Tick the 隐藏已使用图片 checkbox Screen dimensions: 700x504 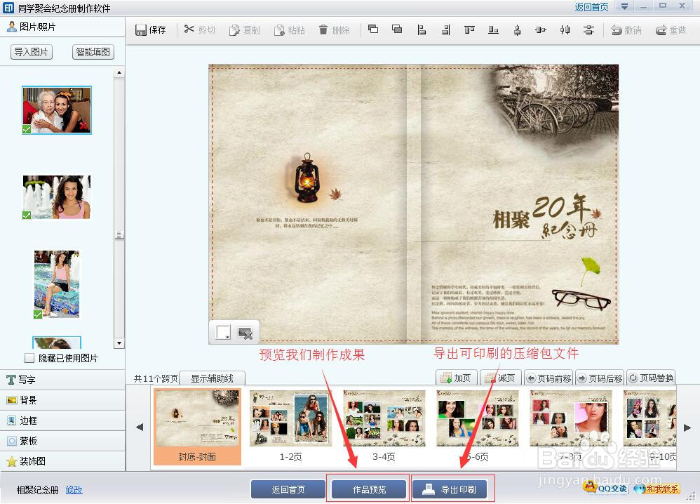pyautogui.click(x=29, y=358)
